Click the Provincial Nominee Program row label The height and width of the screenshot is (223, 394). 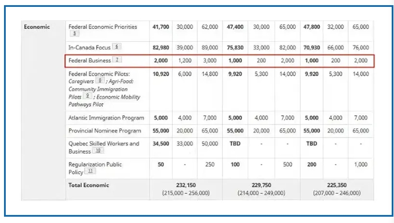105,131
